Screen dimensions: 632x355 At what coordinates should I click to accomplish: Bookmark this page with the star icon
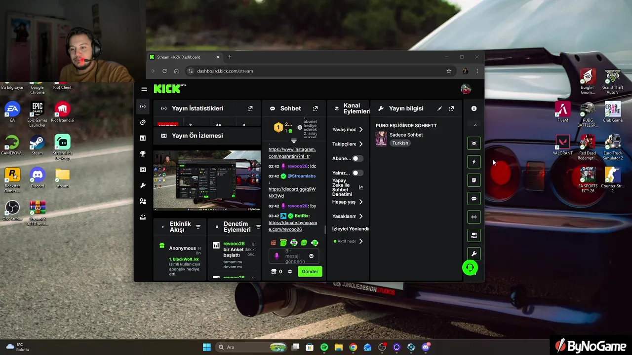(x=449, y=71)
